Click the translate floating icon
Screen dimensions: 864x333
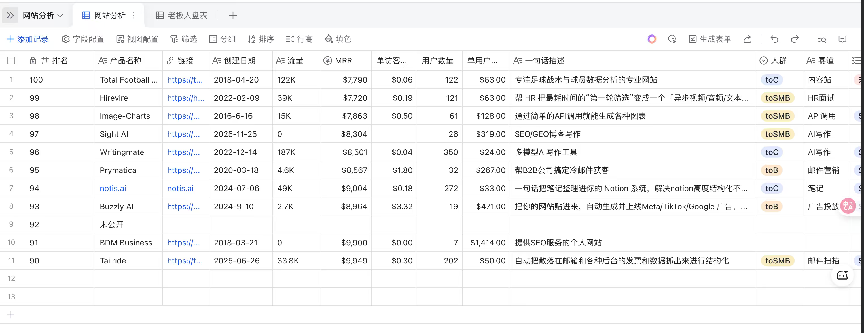point(848,206)
